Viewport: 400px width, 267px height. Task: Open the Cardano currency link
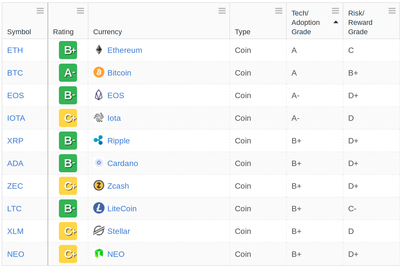pyautogui.click(x=123, y=163)
